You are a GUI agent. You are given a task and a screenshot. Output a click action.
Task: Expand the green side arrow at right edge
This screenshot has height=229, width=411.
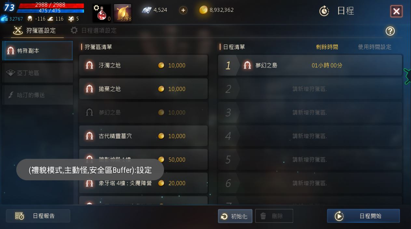(x=407, y=76)
